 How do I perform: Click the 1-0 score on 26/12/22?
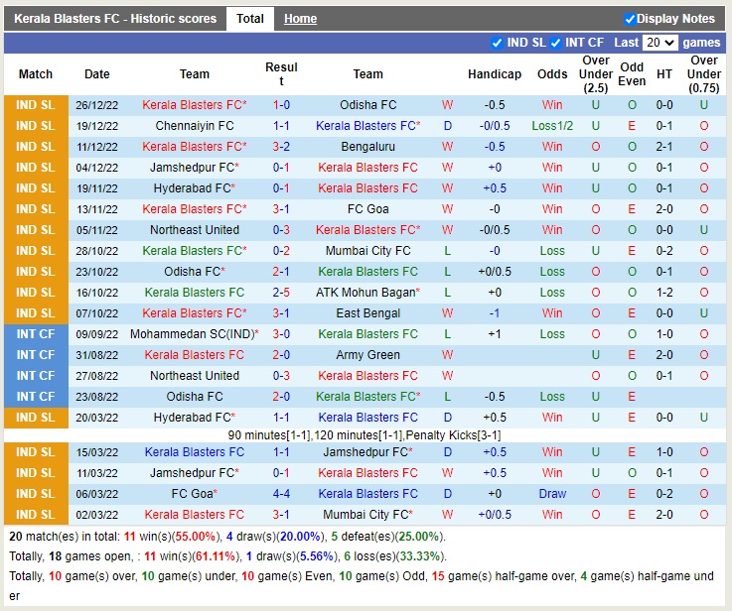point(281,105)
